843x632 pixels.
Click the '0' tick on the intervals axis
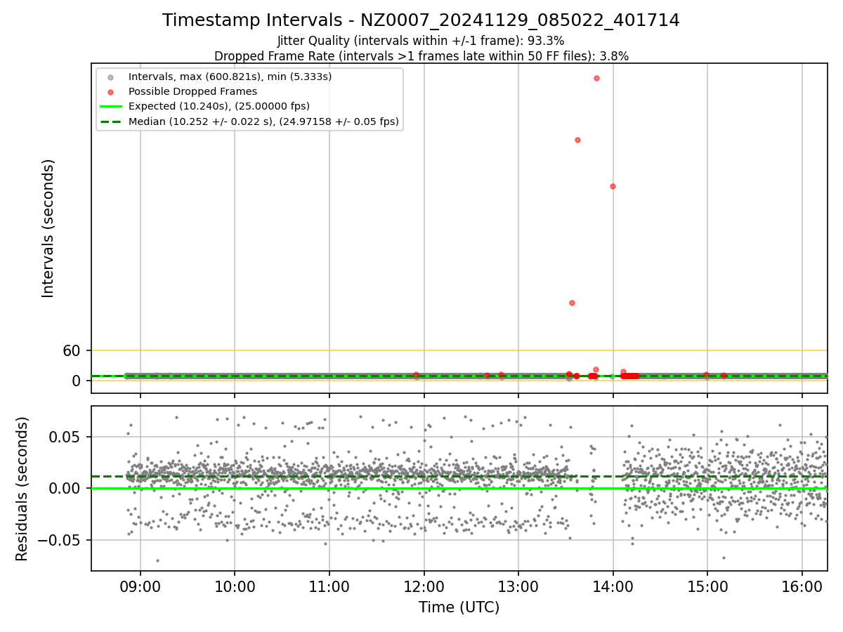coord(77,381)
